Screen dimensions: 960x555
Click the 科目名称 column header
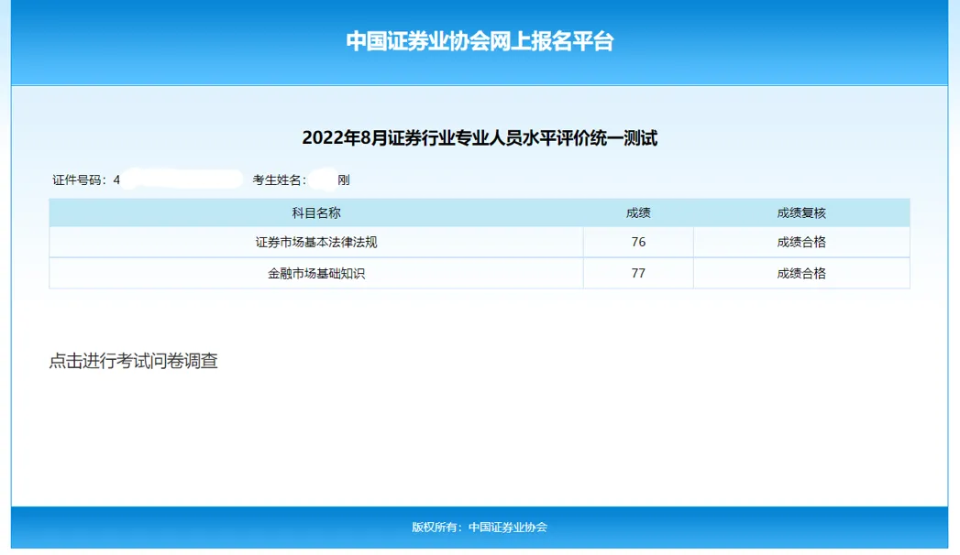(316, 212)
